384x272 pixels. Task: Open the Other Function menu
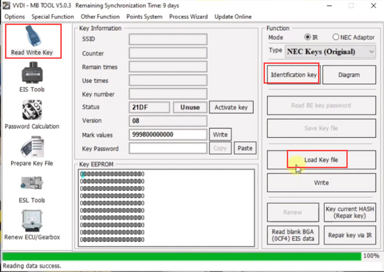pyautogui.click(x=100, y=17)
